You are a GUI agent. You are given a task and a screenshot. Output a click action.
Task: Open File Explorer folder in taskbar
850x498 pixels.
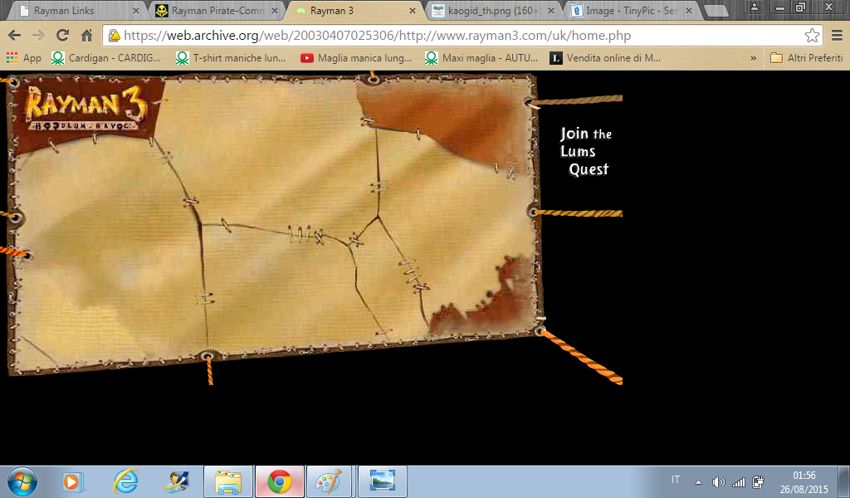tap(228, 481)
